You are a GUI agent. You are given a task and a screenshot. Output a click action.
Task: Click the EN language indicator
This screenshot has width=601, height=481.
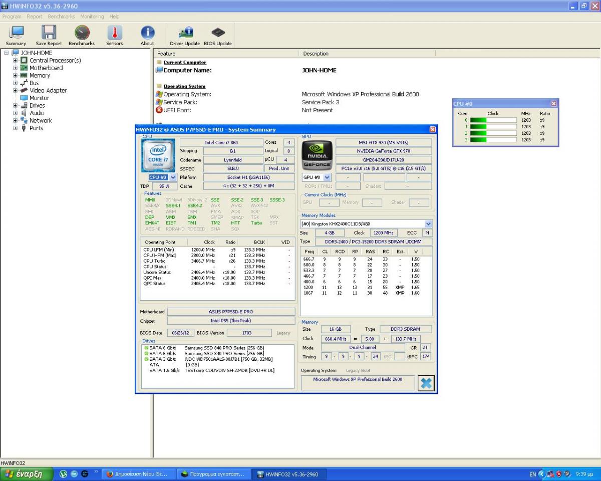(532, 474)
